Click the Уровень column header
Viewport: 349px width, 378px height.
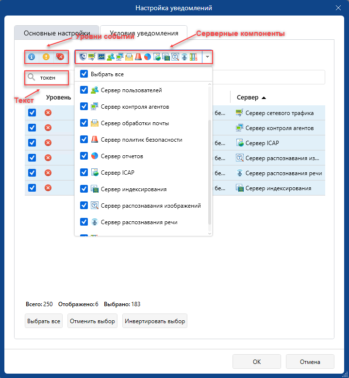pyautogui.click(x=59, y=98)
